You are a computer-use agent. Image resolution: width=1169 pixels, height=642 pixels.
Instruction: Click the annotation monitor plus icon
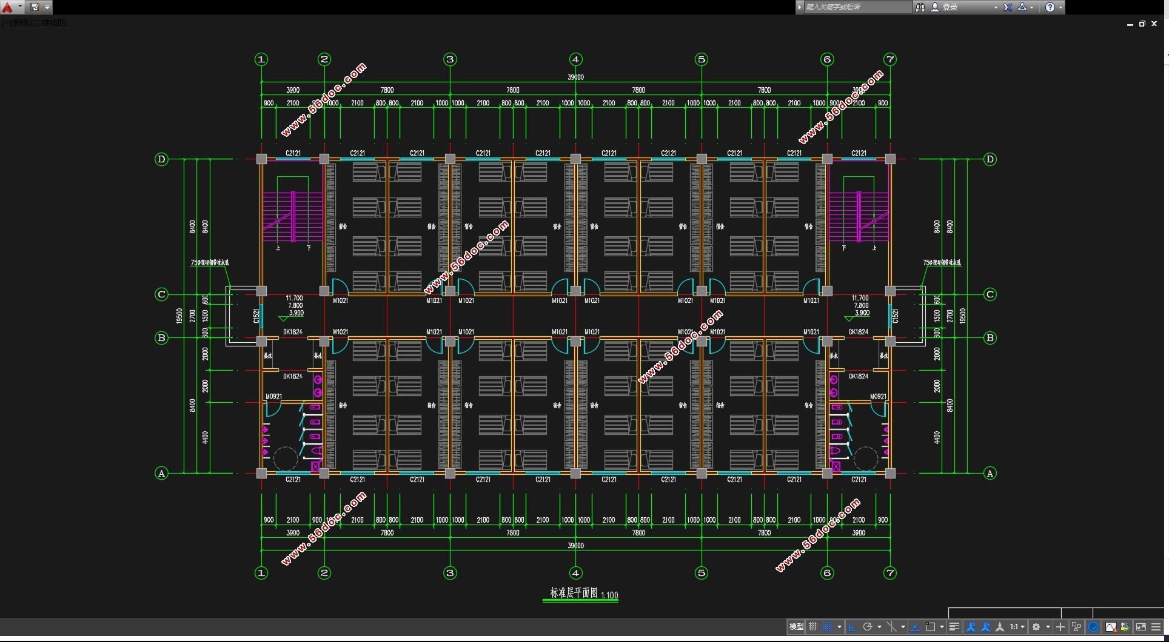pos(1060,627)
